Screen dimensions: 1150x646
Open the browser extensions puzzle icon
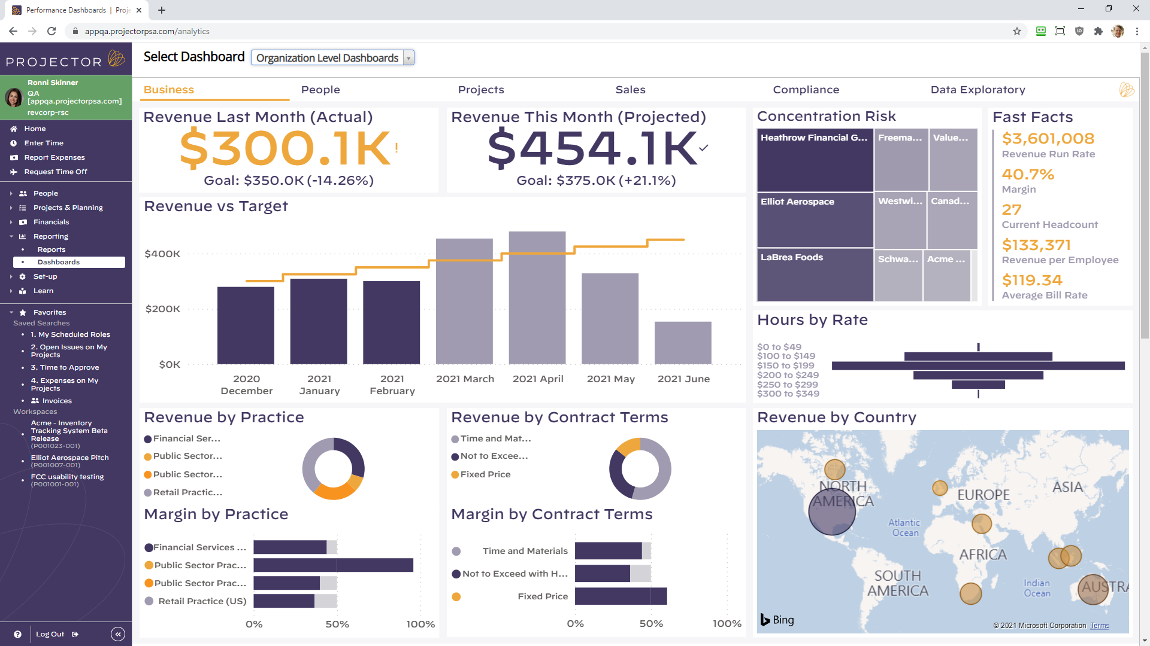pyautogui.click(x=1099, y=31)
